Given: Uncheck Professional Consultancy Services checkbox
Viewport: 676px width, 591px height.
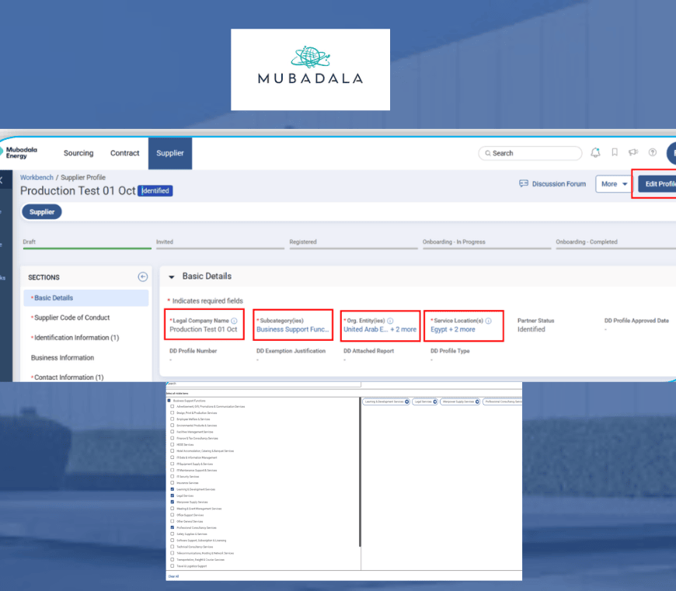Looking at the screenshot, I should pos(172,527).
